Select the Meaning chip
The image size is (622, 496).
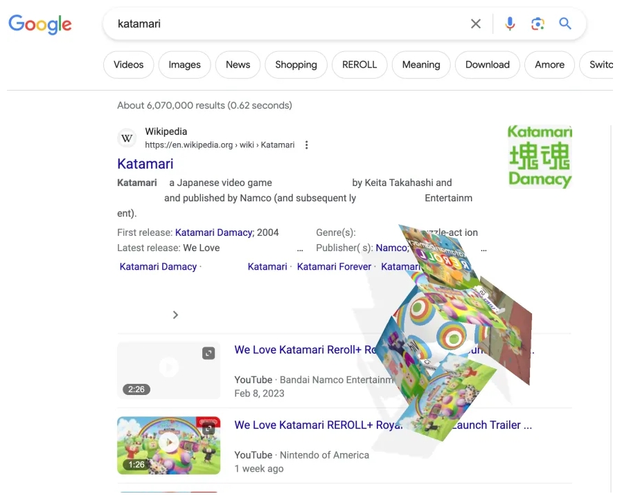click(421, 64)
